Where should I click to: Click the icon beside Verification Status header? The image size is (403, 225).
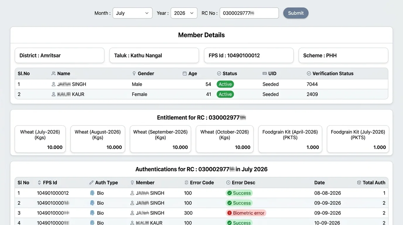[309, 74]
